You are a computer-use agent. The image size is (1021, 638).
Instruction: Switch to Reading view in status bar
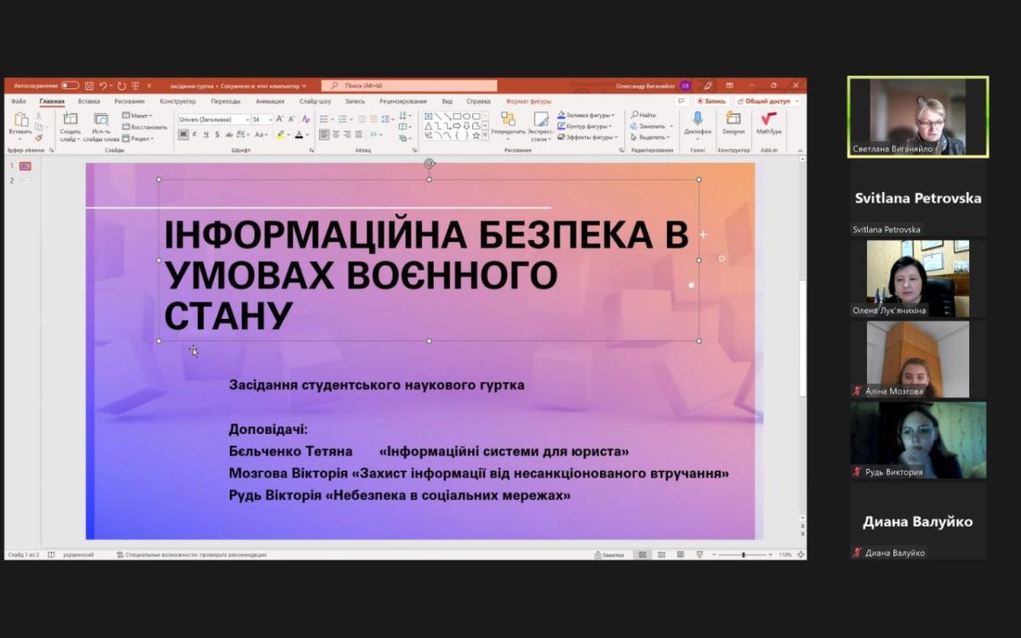pyautogui.click(x=680, y=555)
